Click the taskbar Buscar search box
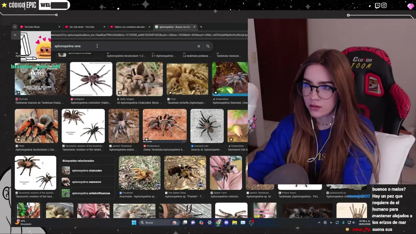The width and height of the screenshot is (416, 234). (x=159, y=223)
